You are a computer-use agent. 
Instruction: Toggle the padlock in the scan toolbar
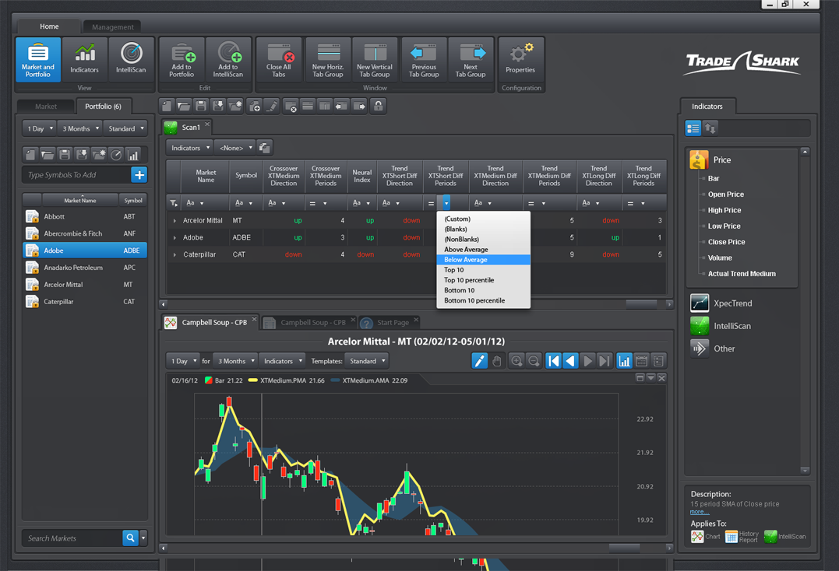[379, 107]
